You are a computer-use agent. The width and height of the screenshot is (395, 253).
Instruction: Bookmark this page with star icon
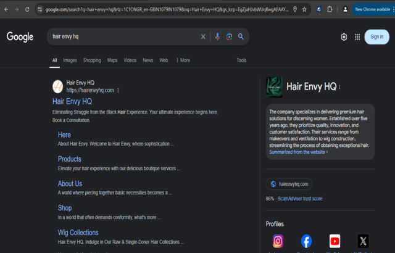304,9
